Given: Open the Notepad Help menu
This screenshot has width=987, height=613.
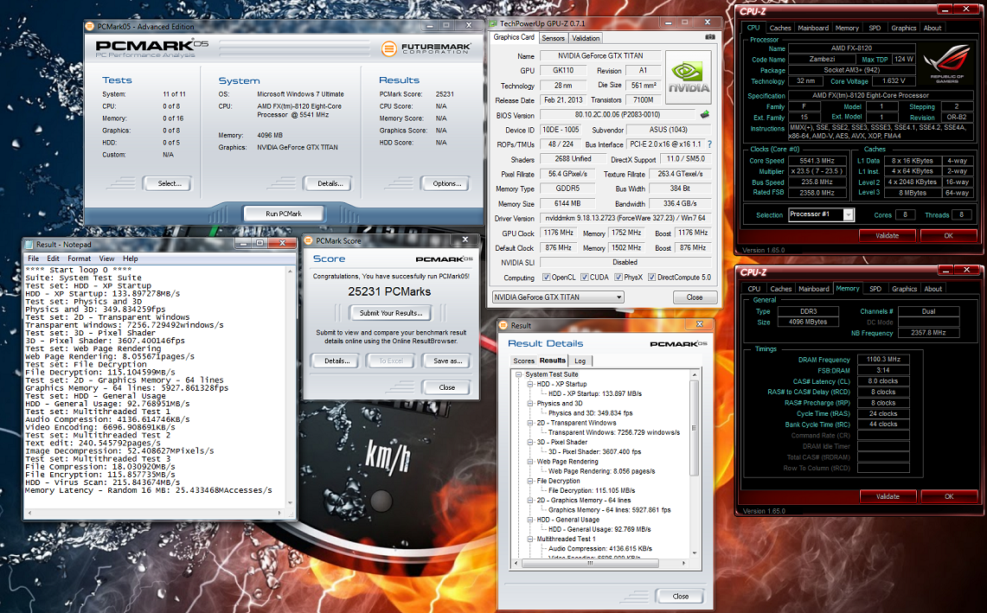Looking at the screenshot, I should [131, 259].
